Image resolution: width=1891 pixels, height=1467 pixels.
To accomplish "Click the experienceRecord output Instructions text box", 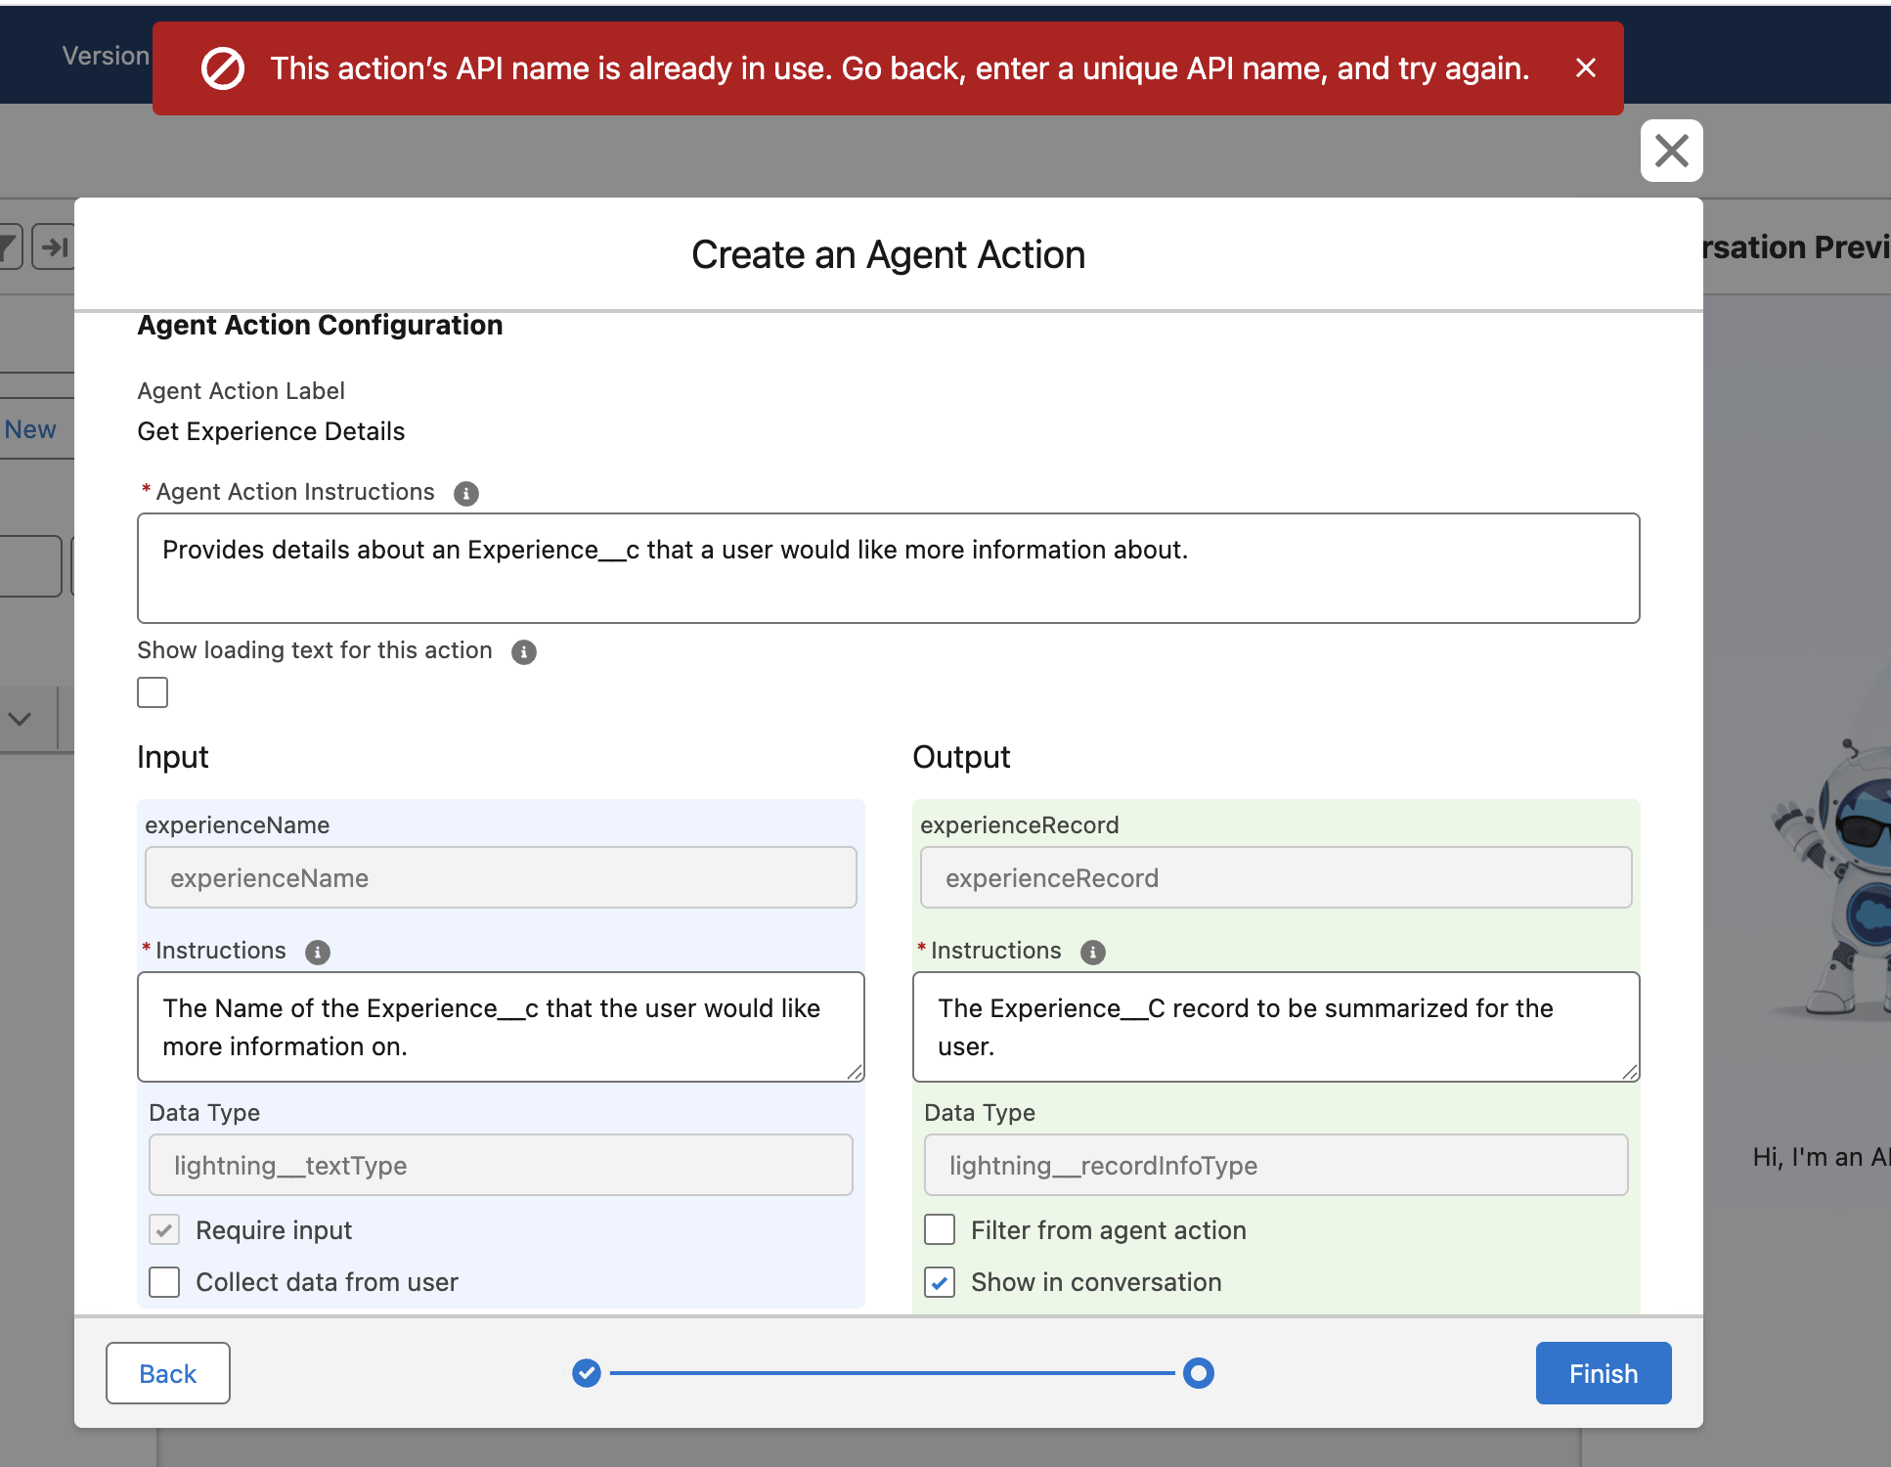I will tap(1275, 1027).
